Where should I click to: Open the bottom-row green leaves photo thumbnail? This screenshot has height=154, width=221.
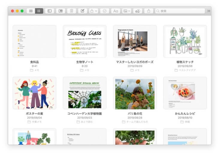coord(135,137)
